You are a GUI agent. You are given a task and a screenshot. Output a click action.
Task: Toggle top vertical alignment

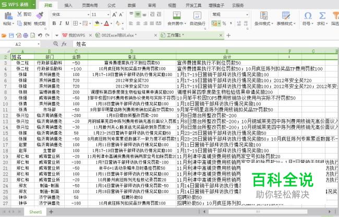pyautogui.click(x=131, y=14)
